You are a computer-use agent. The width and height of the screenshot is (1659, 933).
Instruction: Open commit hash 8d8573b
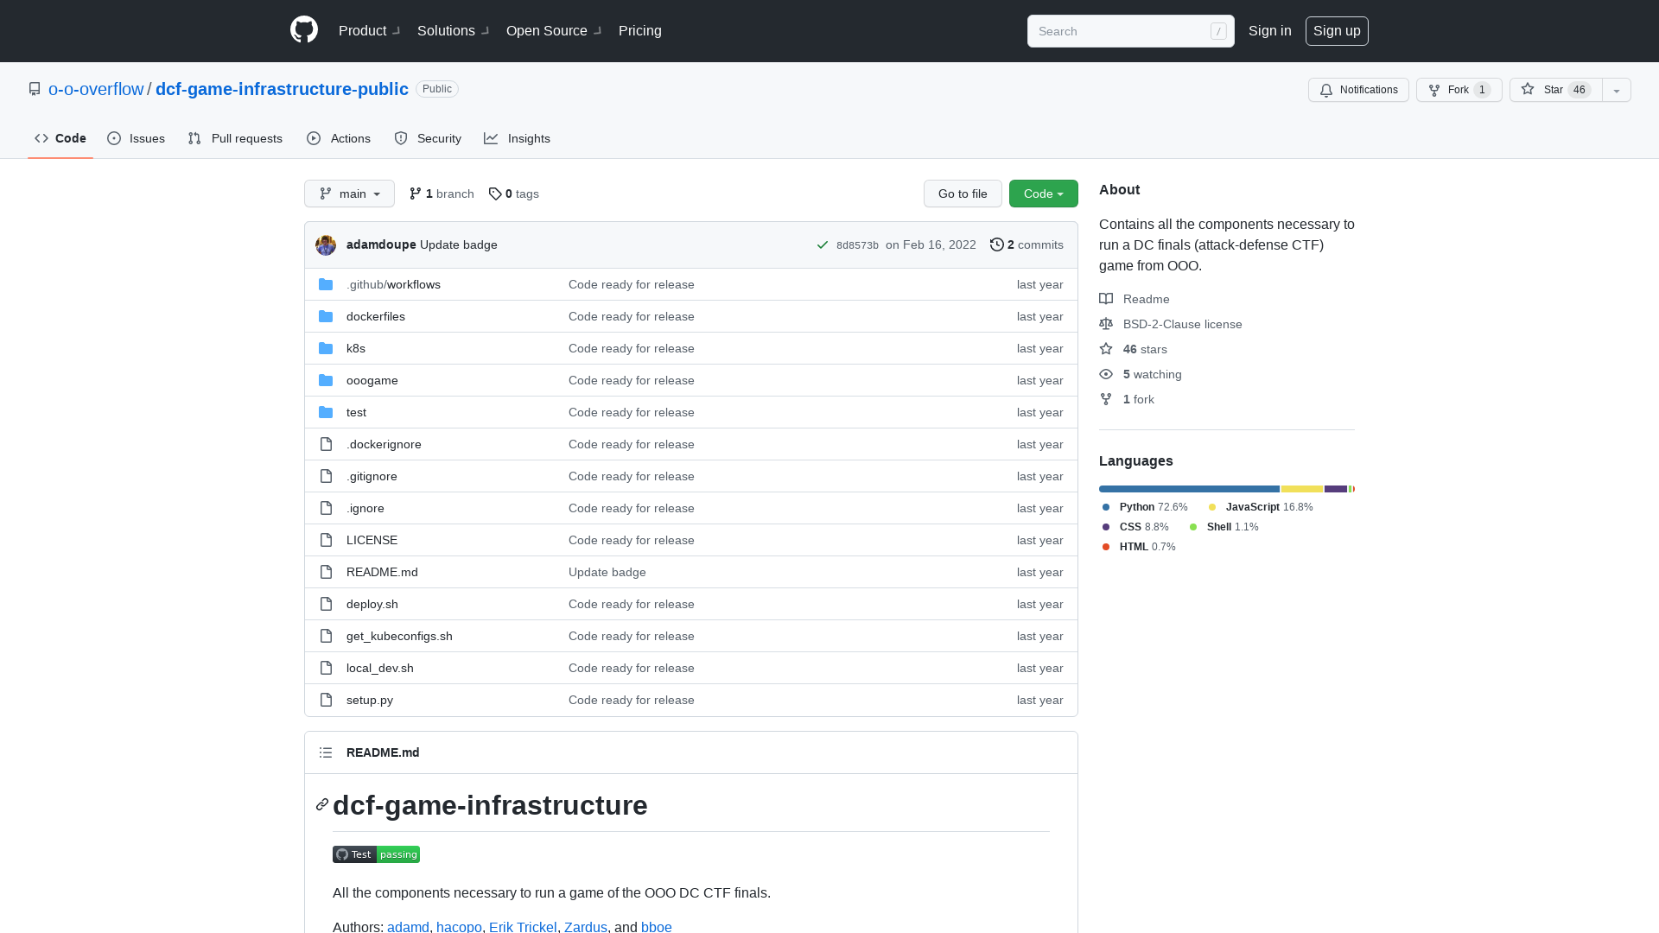(857, 245)
